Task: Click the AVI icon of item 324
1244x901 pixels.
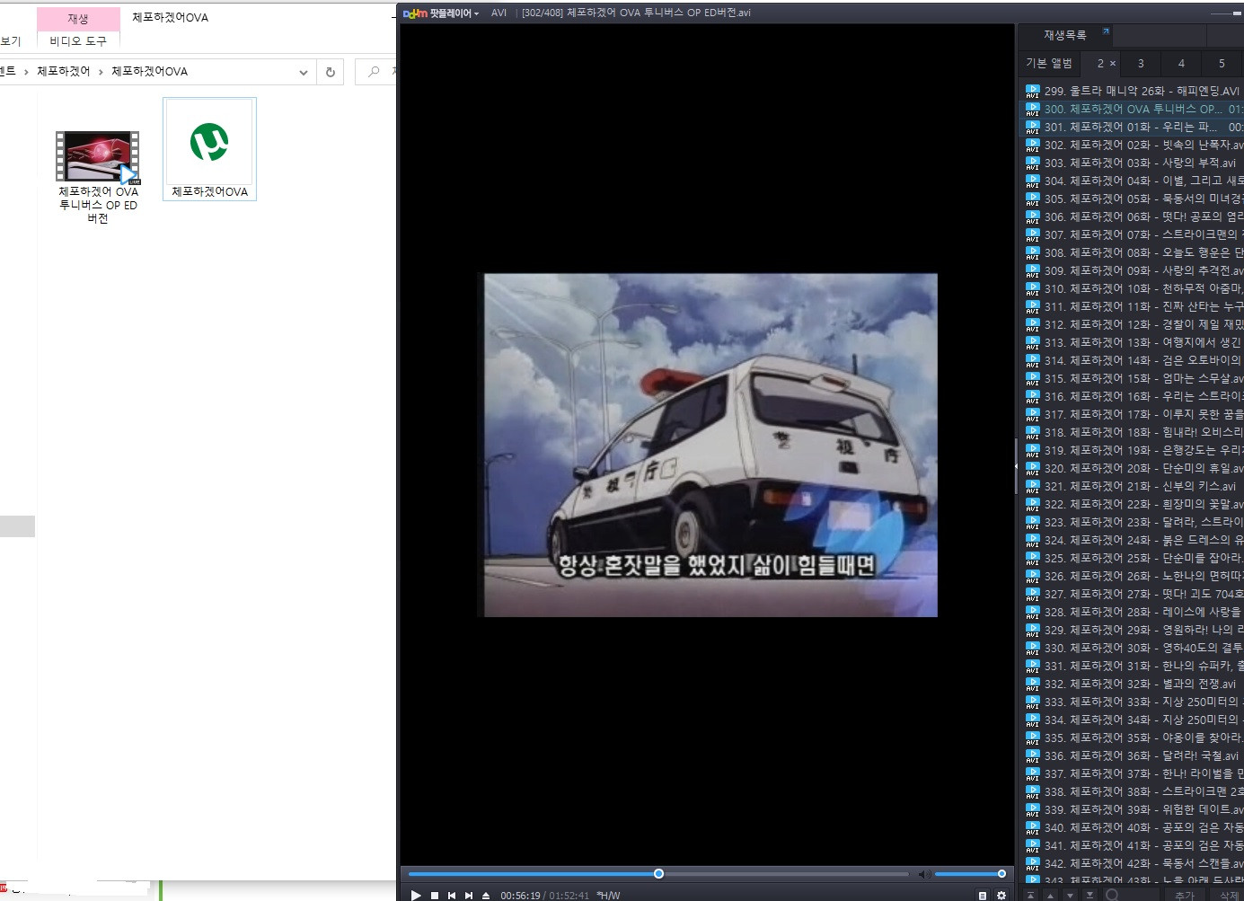Action: pos(1032,540)
